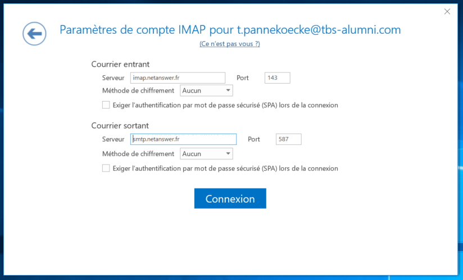
Task: Close the IMAP account settings dialog
Action: click(447, 11)
